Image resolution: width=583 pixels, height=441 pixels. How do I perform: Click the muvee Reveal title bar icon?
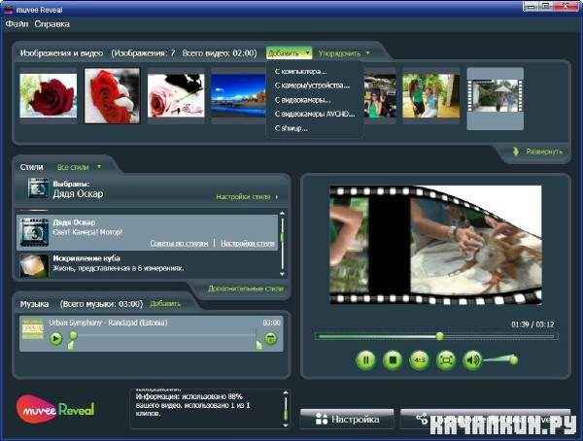(x=9, y=9)
